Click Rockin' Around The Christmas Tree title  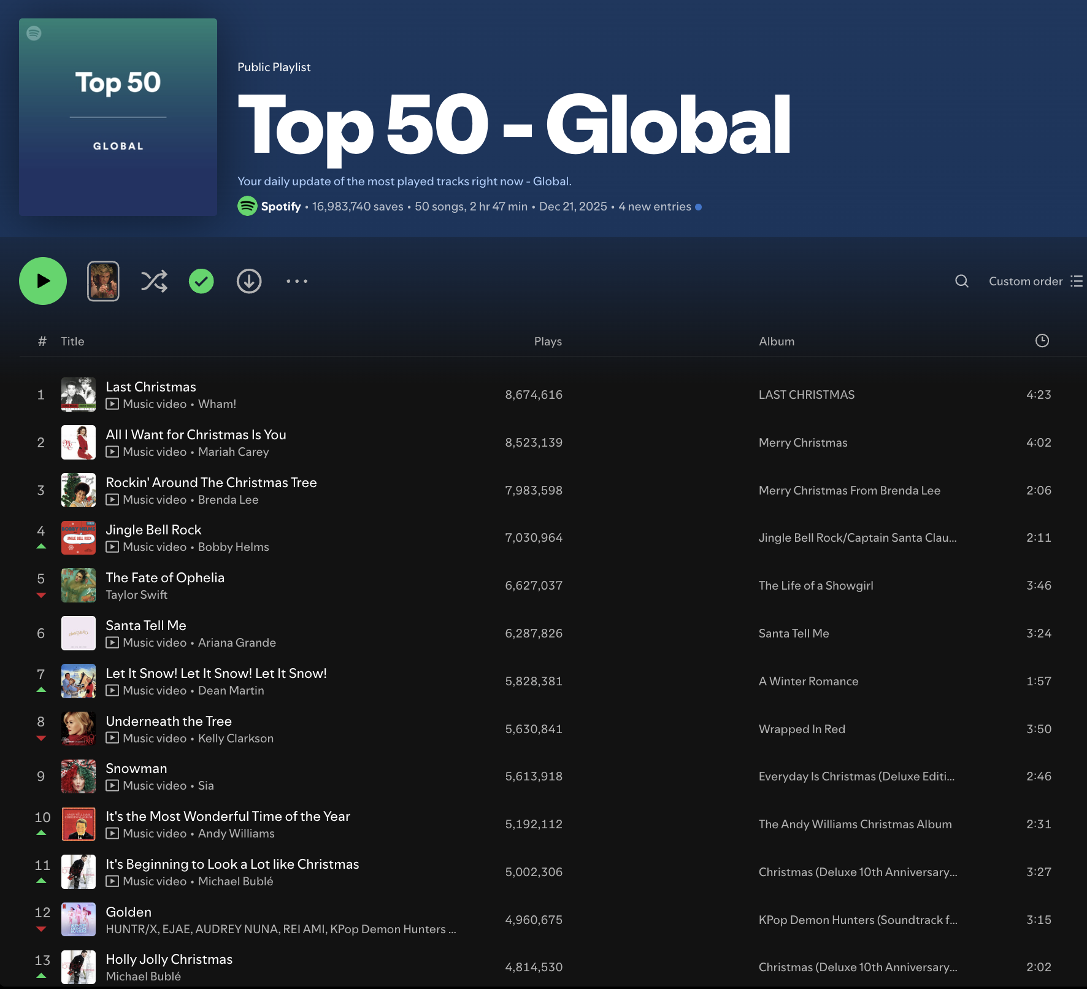(x=211, y=482)
